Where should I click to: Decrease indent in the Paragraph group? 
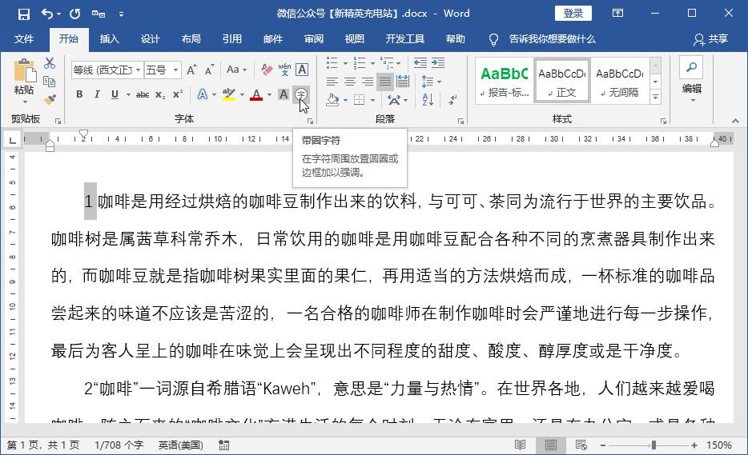pyautogui.click(x=420, y=63)
